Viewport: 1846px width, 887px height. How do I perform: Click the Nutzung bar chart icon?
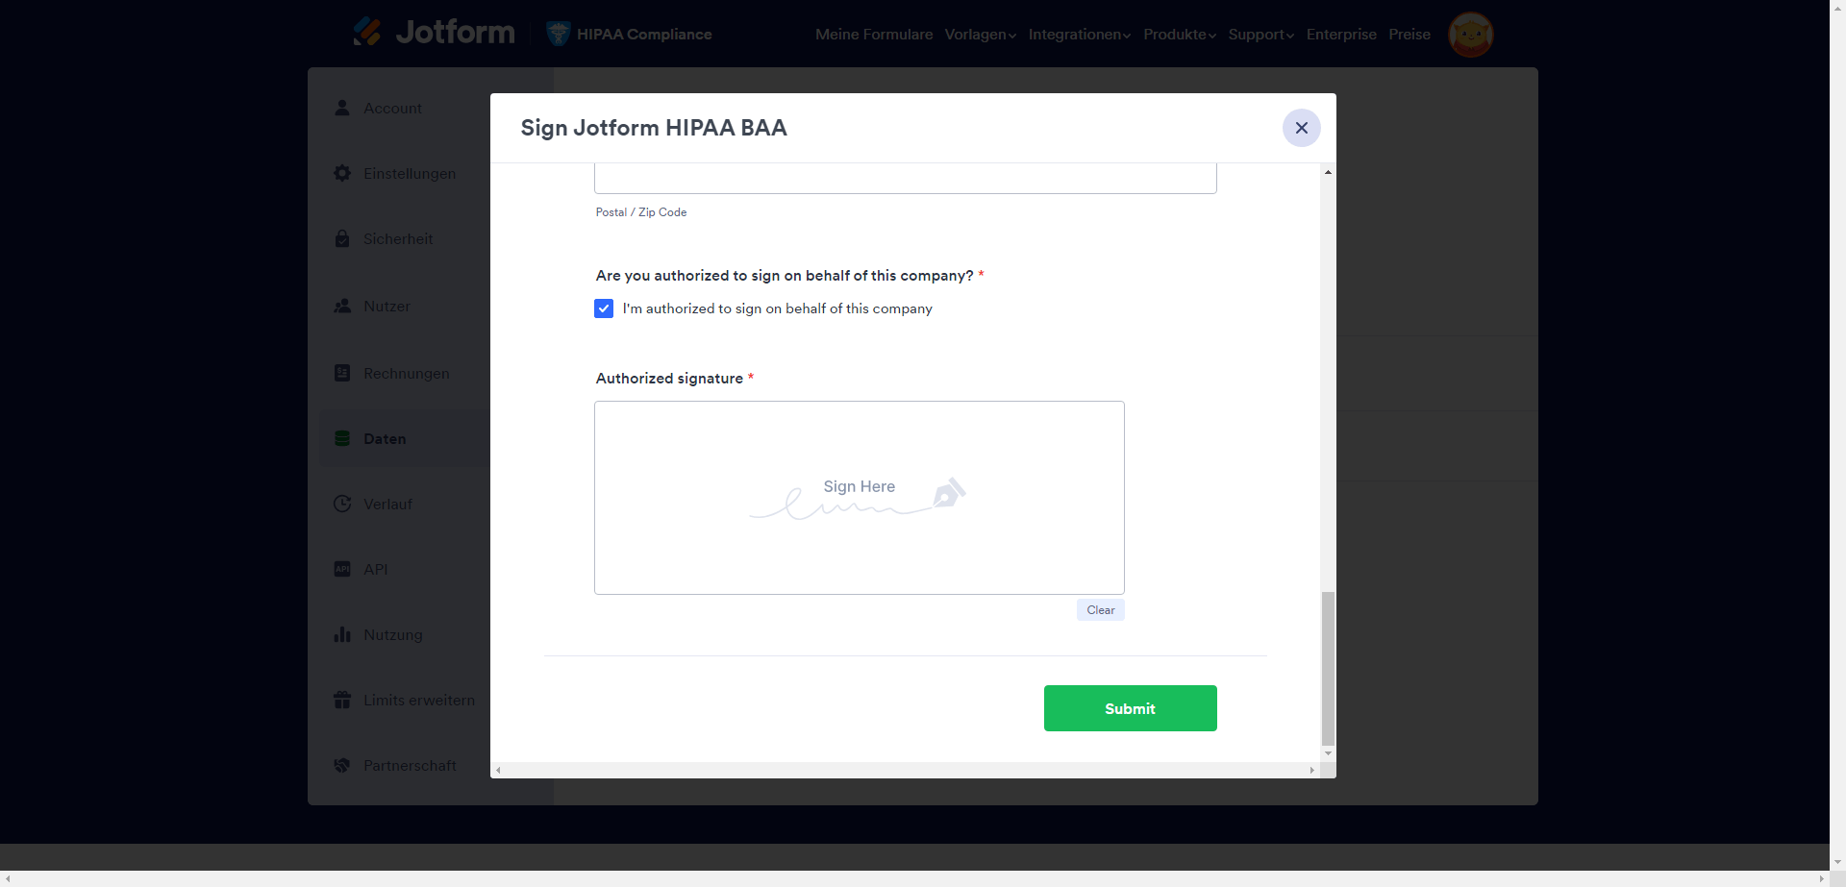(x=342, y=634)
